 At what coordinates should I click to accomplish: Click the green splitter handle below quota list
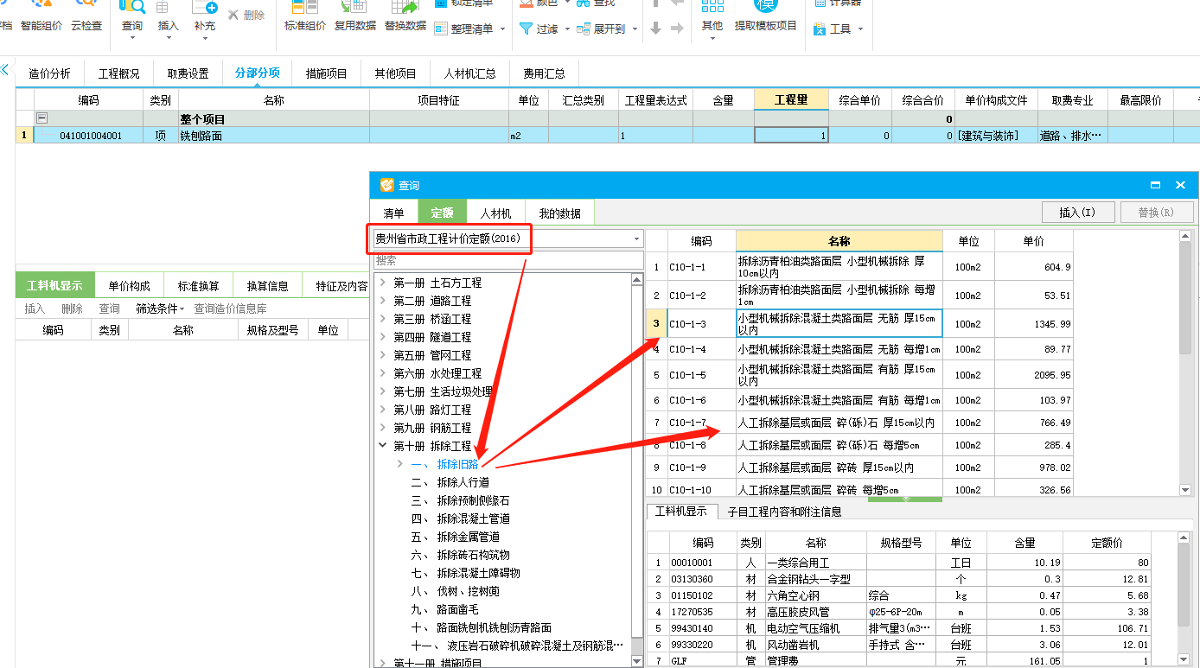tap(904, 499)
